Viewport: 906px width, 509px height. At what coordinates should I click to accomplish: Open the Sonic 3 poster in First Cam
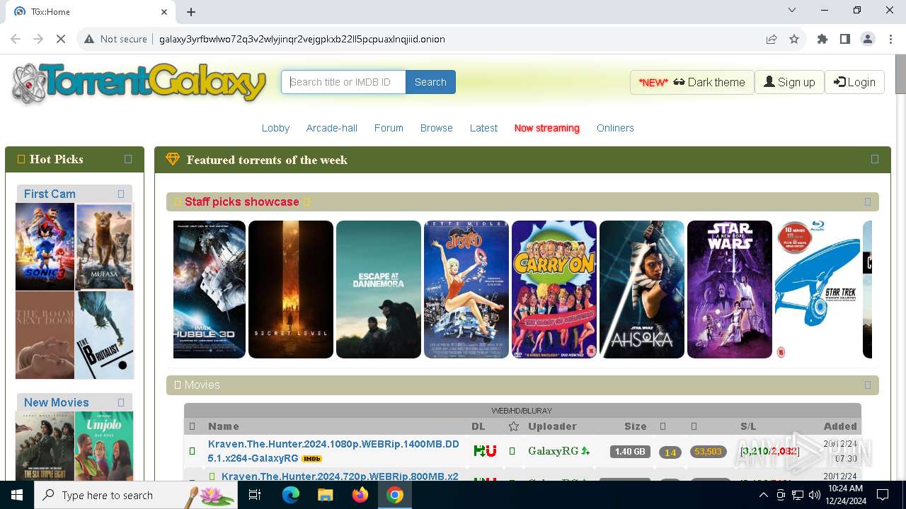[x=45, y=247]
